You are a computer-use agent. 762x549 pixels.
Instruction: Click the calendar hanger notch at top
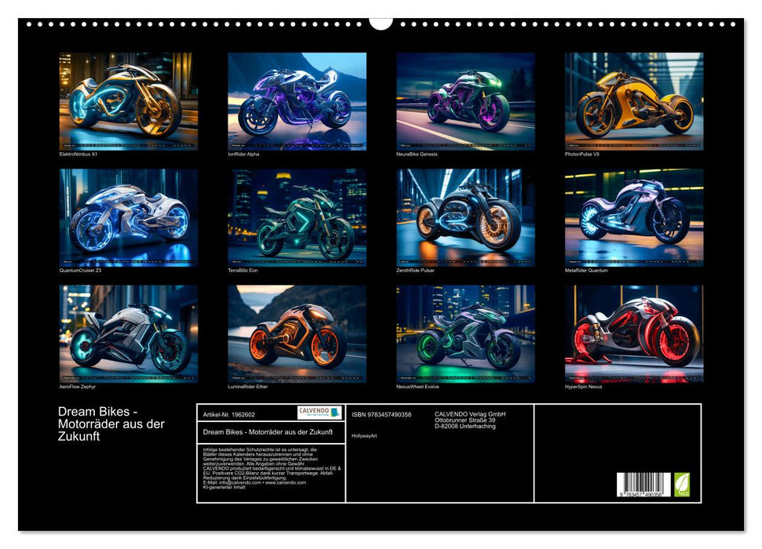pos(381,22)
